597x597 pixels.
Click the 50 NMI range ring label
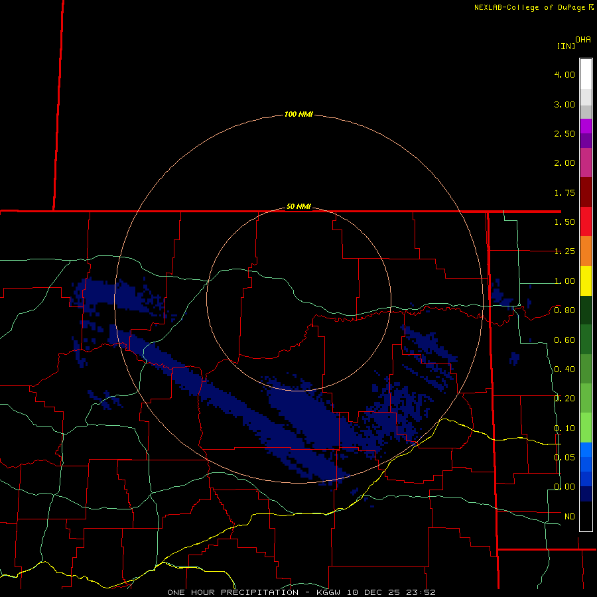298,207
